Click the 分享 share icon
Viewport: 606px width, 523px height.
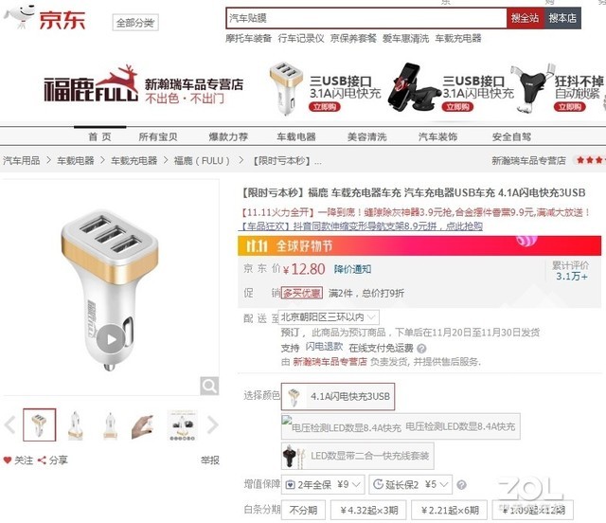coord(42,460)
